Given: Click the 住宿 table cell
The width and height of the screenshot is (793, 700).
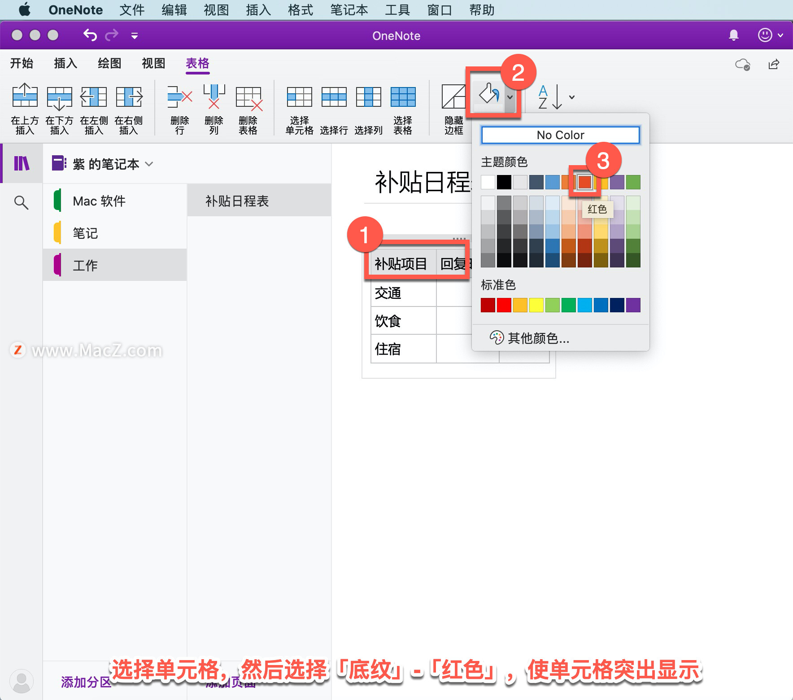Looking at the screenshot, I should pos(403,348).
